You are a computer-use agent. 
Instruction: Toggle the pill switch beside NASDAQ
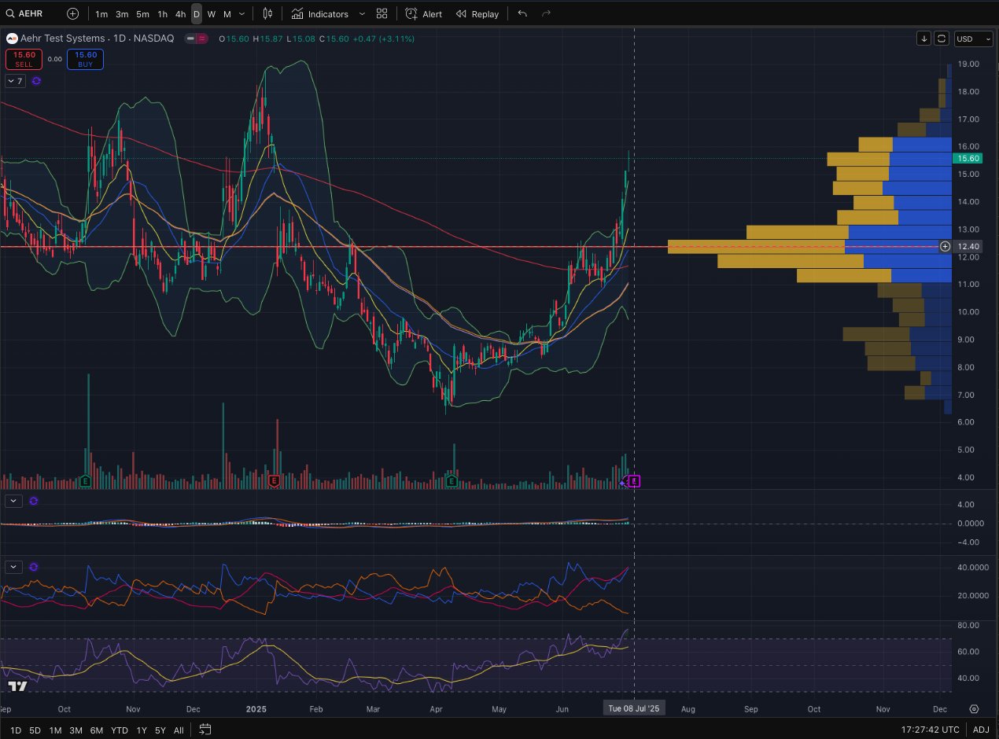point(197,38)
